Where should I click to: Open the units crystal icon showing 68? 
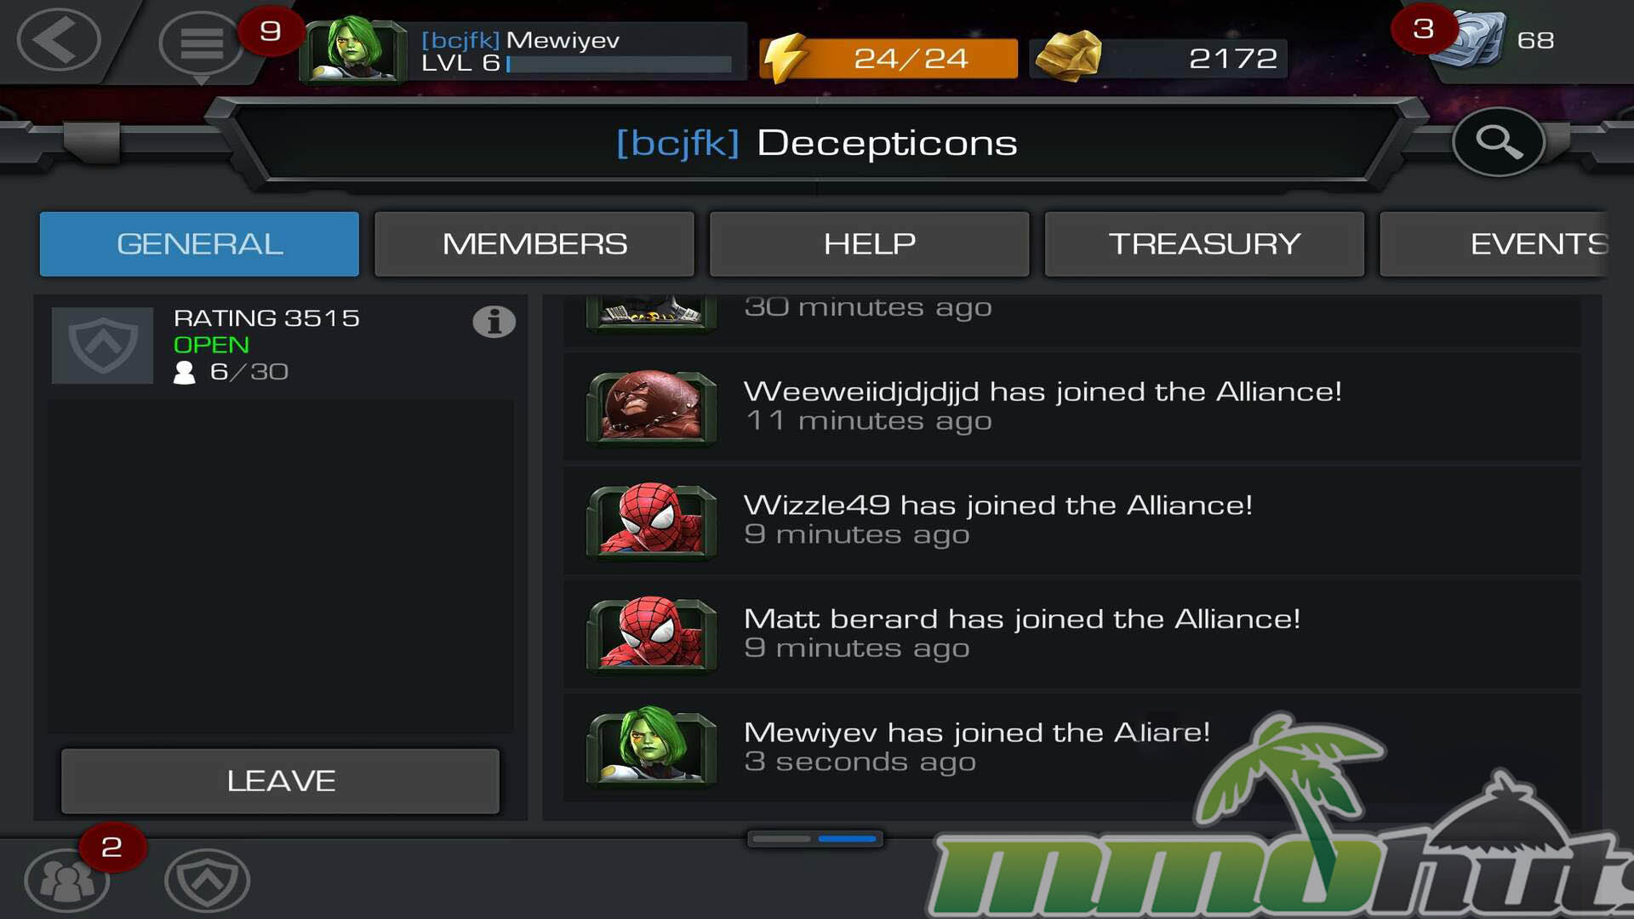[1468, 39]
